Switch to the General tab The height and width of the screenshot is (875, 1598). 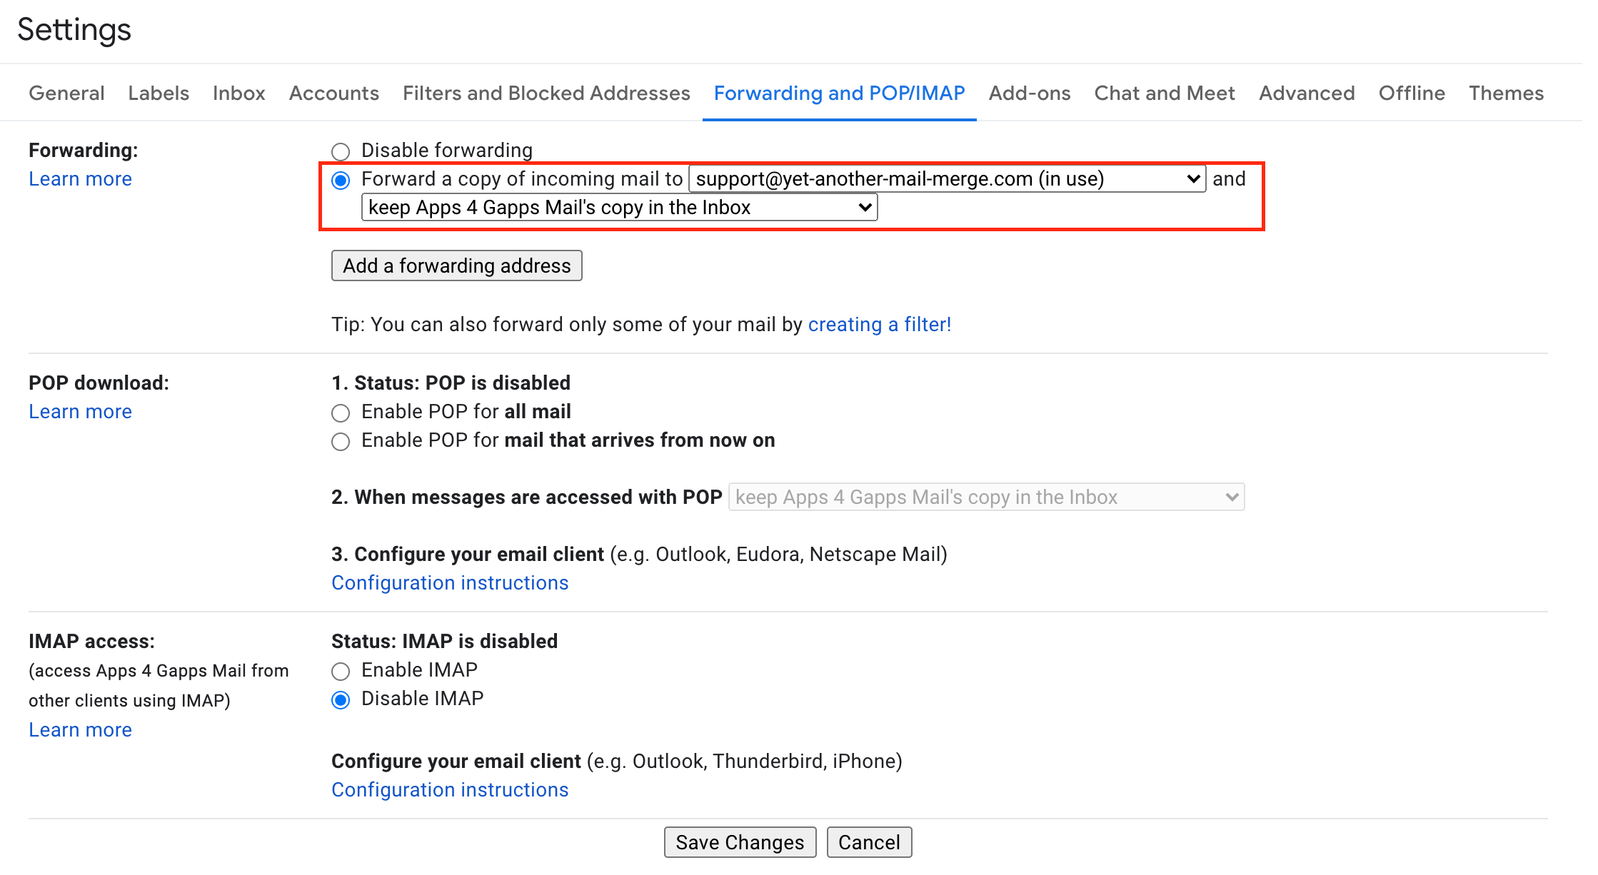coord(66,93)
